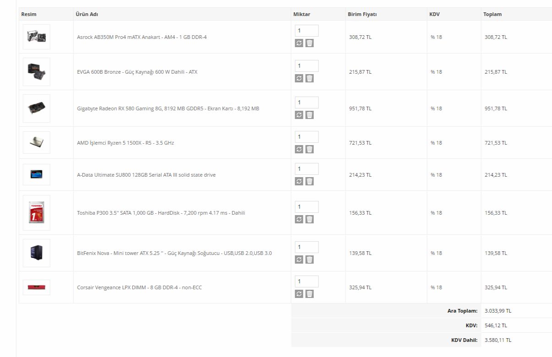This screenshot has height=357, width=552.
Task: Delete the EVGA 600B power supply row
Action: coord(310,78)
